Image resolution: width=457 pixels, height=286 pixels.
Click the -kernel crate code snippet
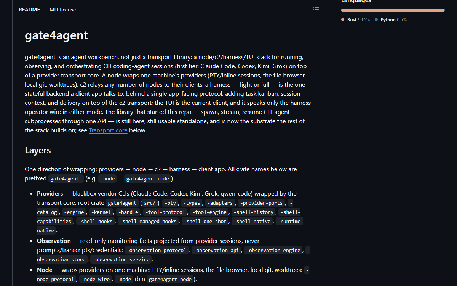point(101,212)
